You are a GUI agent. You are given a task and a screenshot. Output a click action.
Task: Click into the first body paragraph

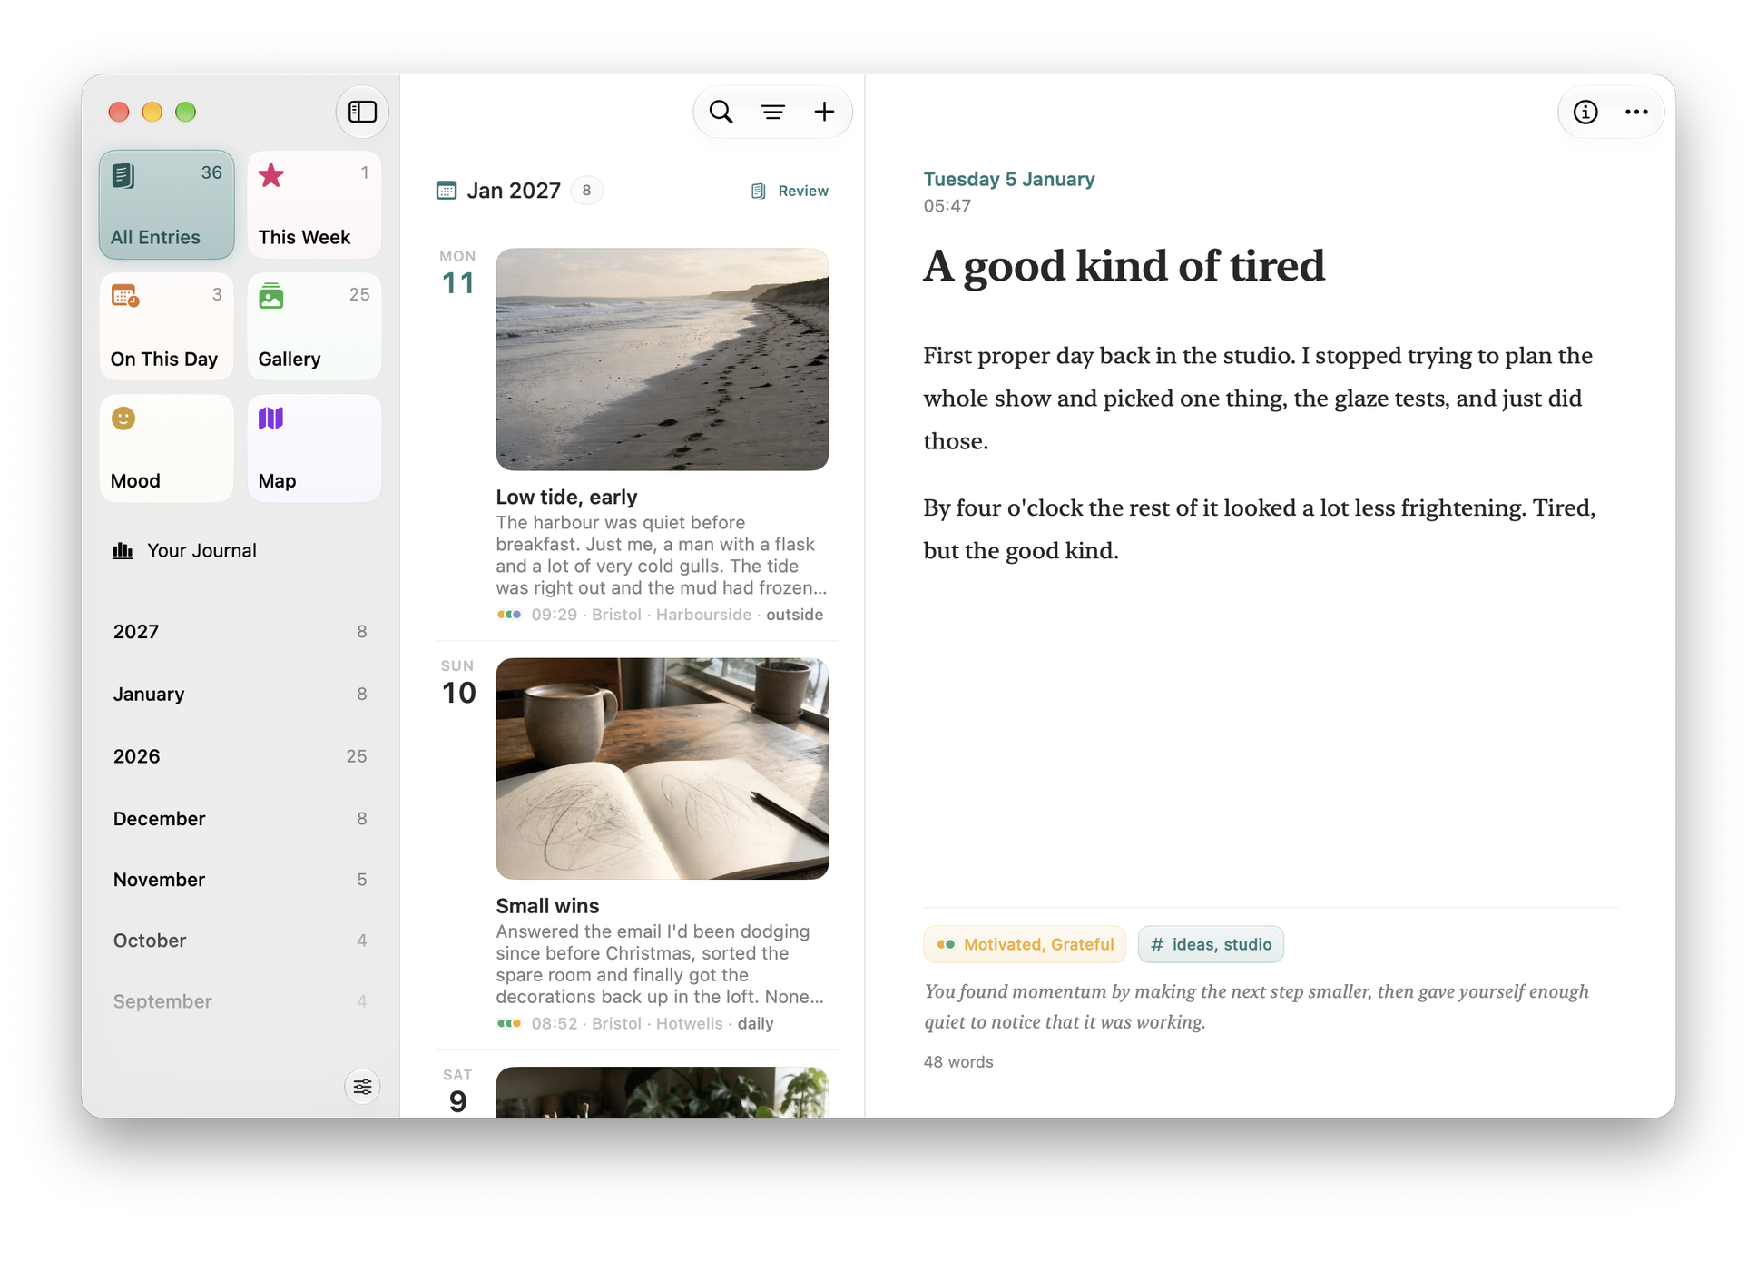1258,398
